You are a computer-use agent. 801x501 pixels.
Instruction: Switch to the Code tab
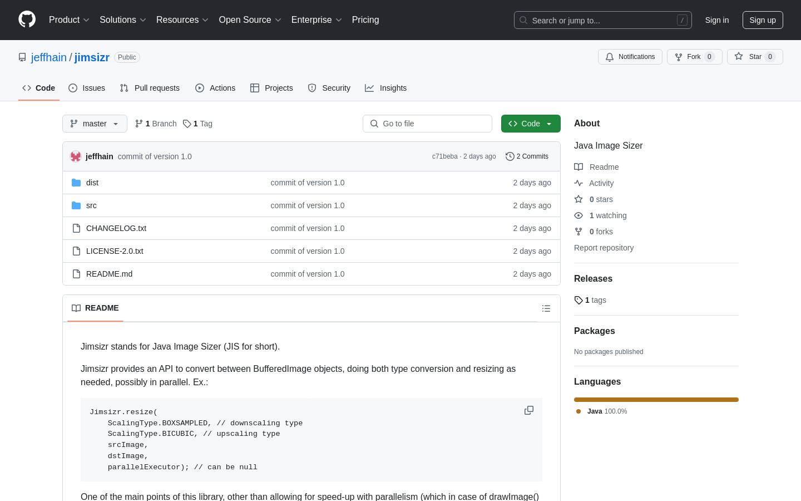(x=39, y=88)
